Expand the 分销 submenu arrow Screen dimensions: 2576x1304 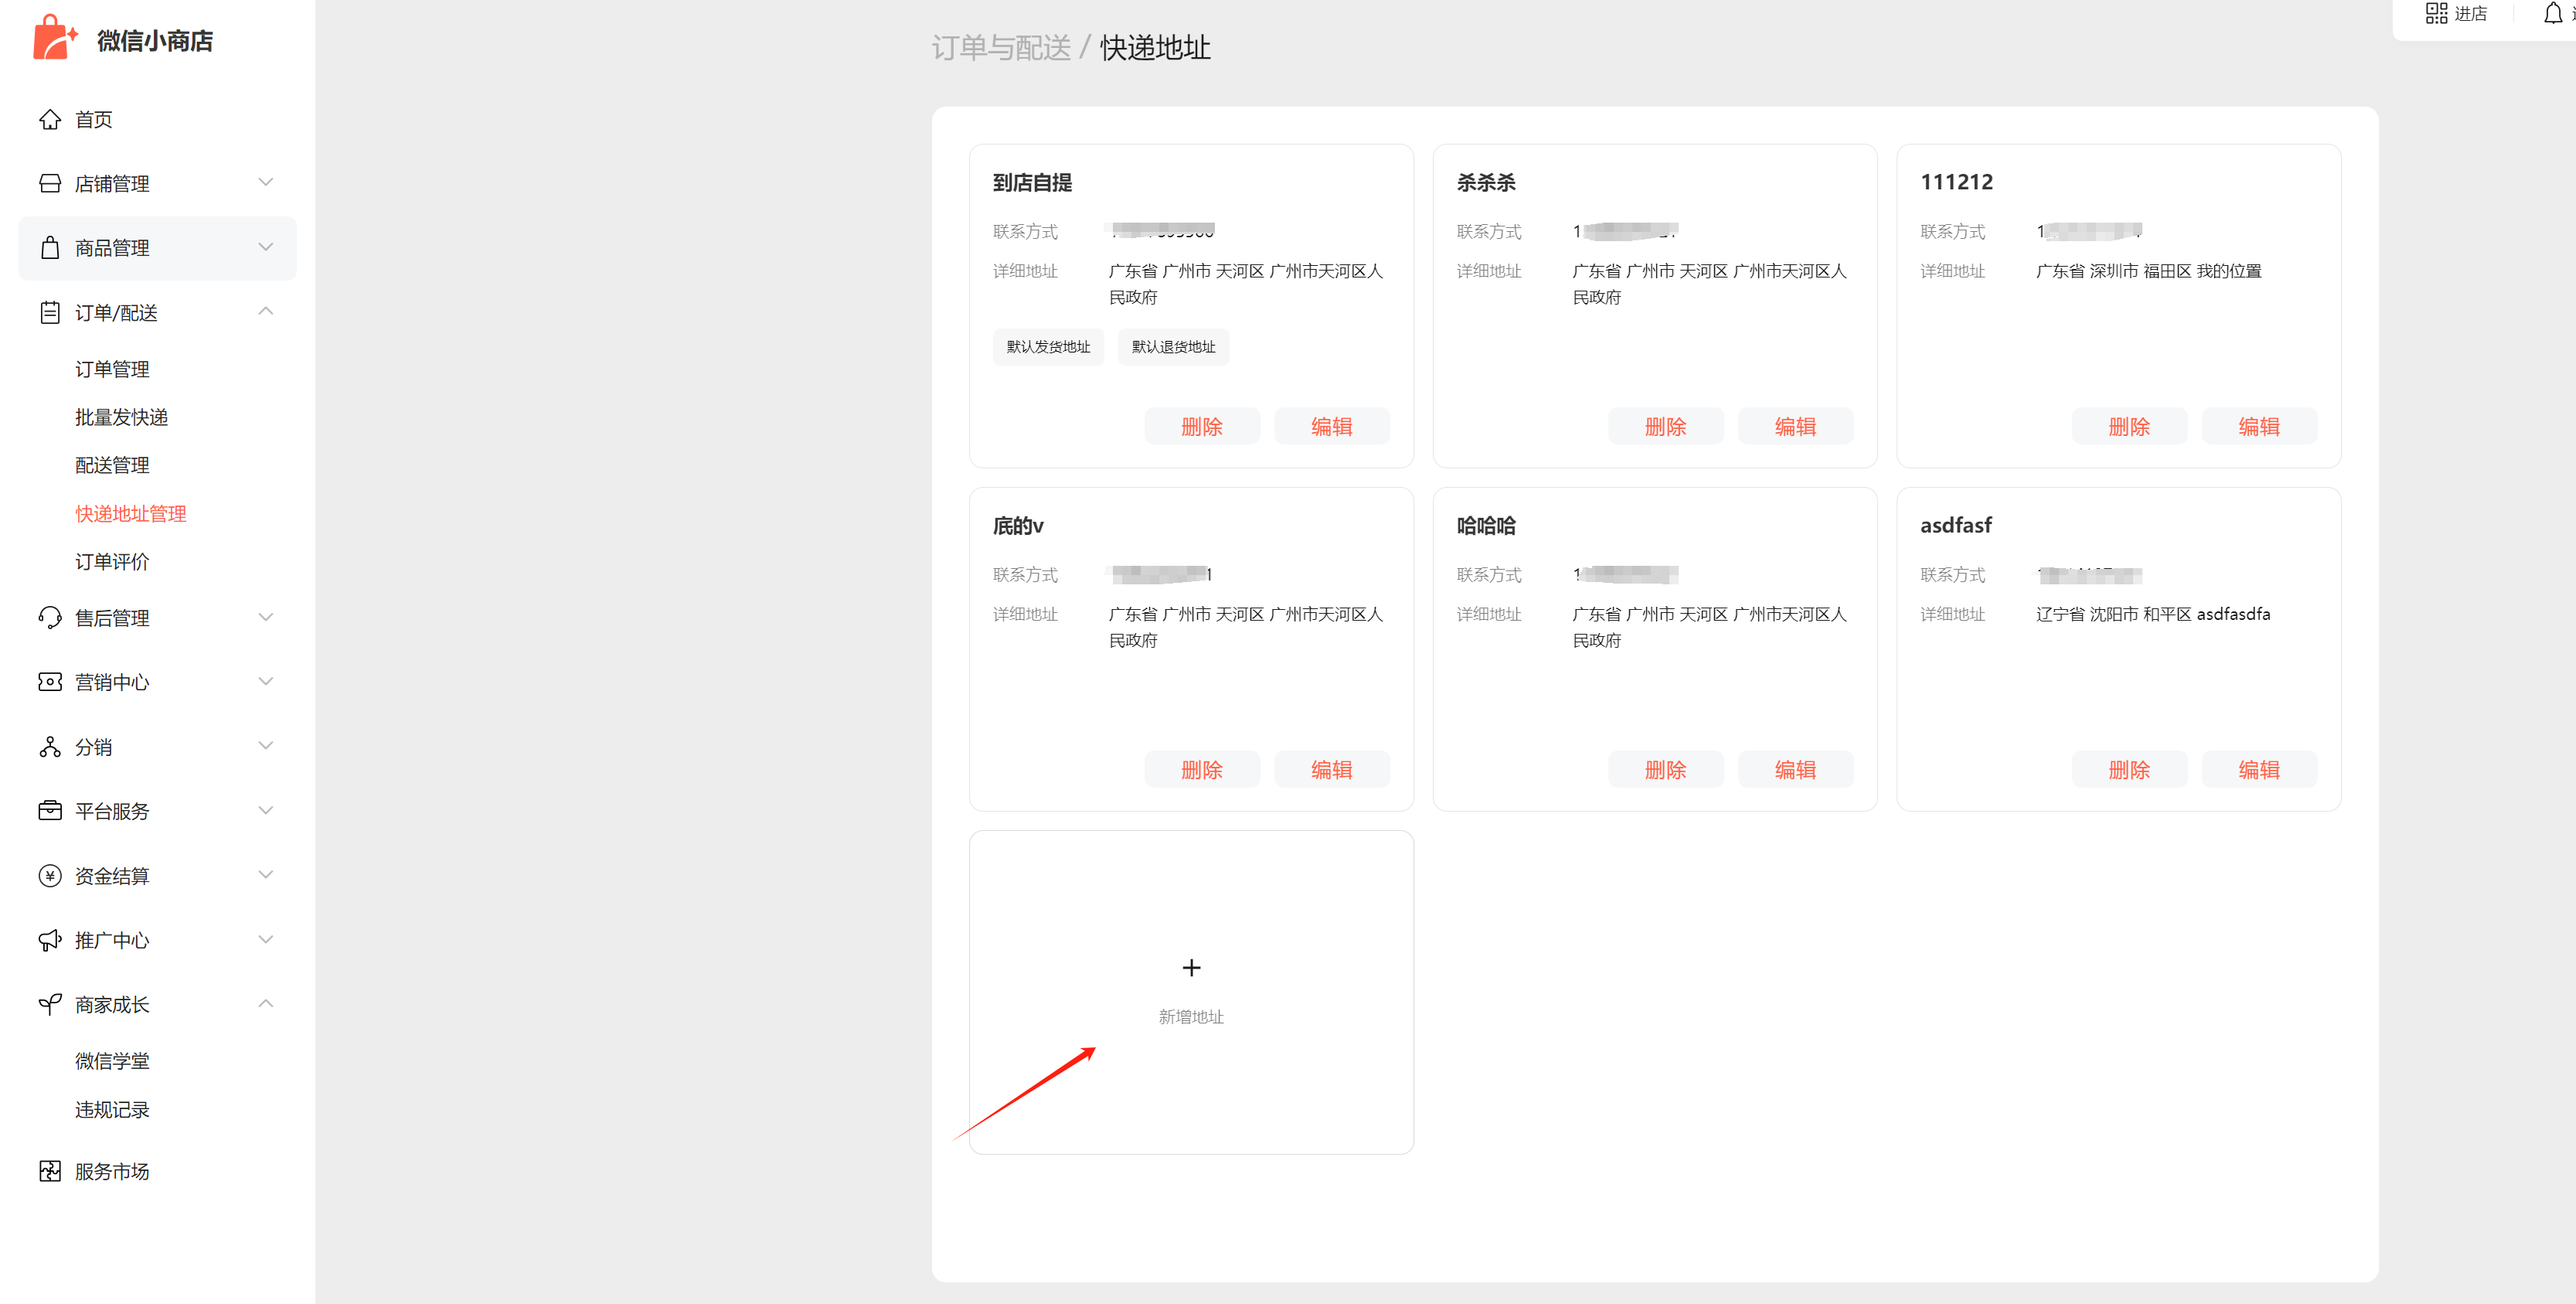pos(265,746)
